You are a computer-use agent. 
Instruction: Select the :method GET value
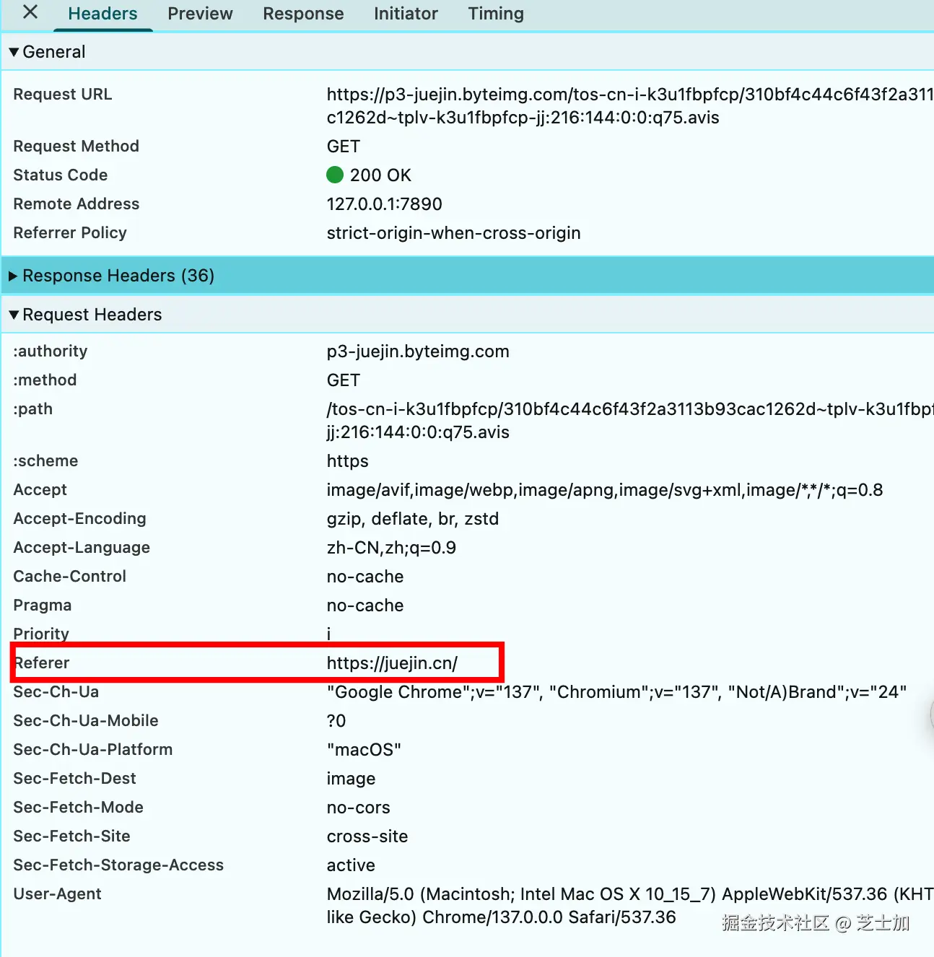(343, 380)
